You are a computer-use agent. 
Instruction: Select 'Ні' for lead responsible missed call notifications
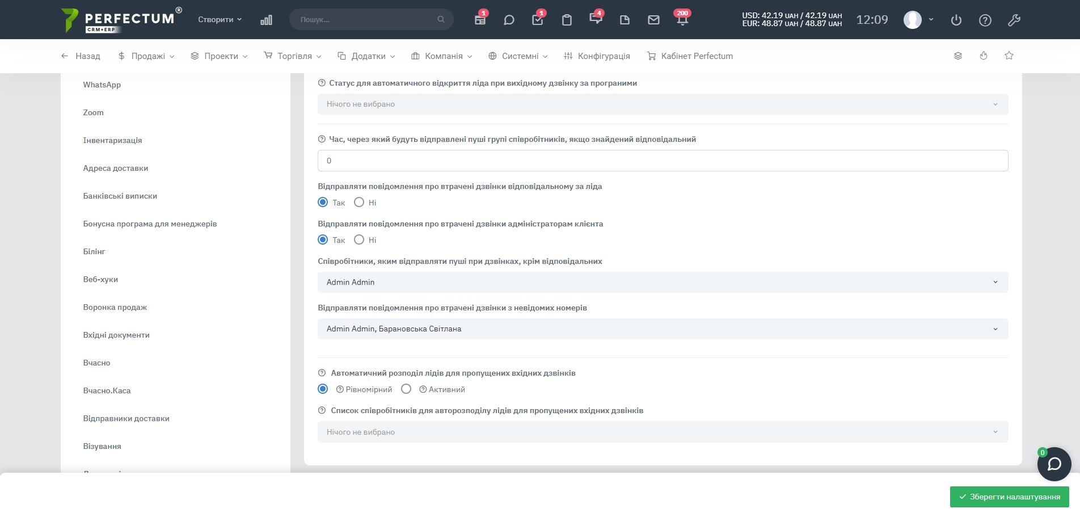359,203
